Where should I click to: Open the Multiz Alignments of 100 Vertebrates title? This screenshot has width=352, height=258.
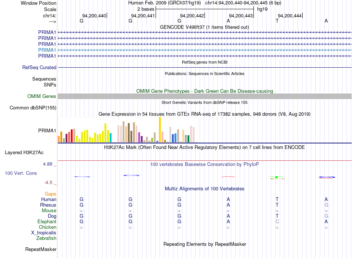click(x=205, y=189)
